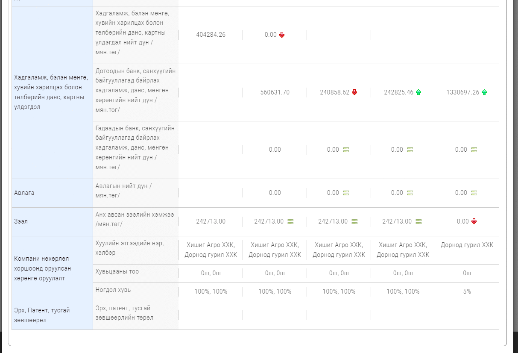Click the Авлага category header cell

click(52, 193)
